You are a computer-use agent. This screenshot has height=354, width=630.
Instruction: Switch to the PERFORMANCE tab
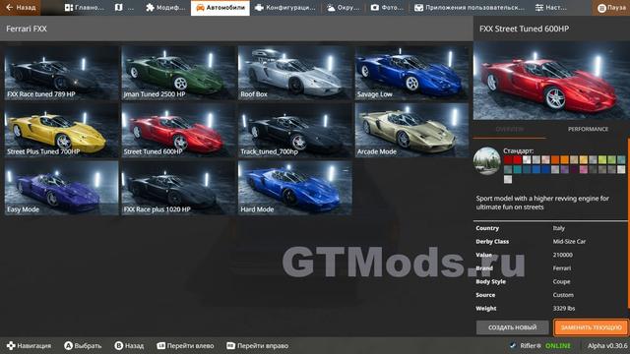tap(588, 129)
